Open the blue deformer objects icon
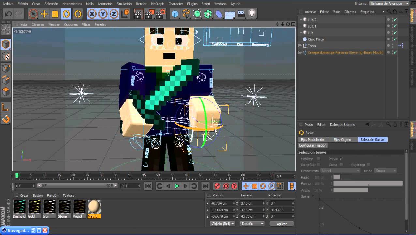This screenshot has height=235, width=416. (x=219, y=14)
